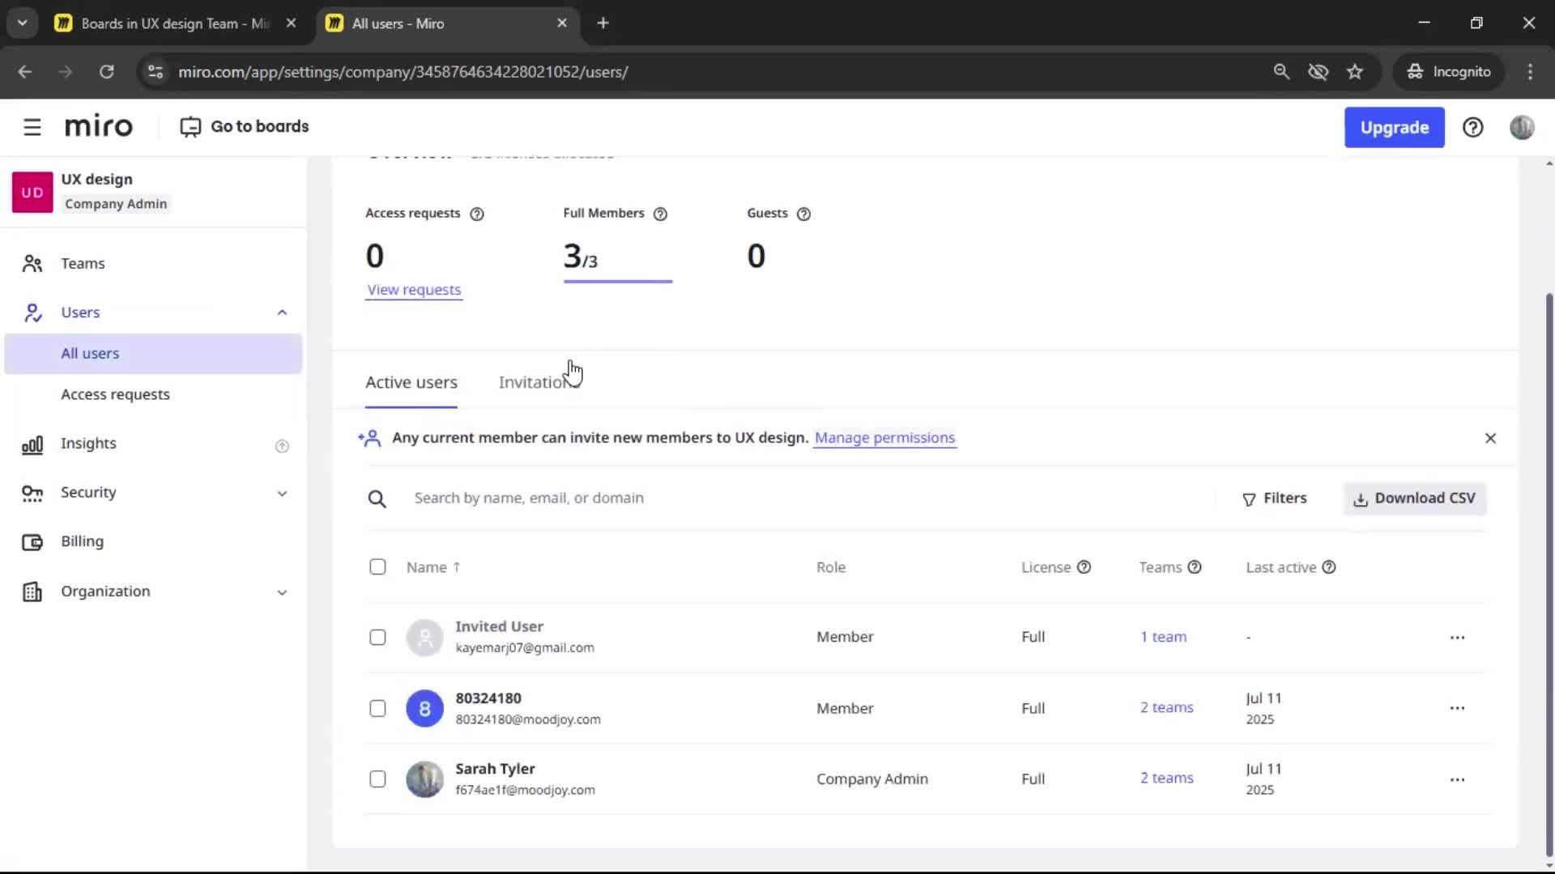Click the Teams sidebar icon

(32, 264)
